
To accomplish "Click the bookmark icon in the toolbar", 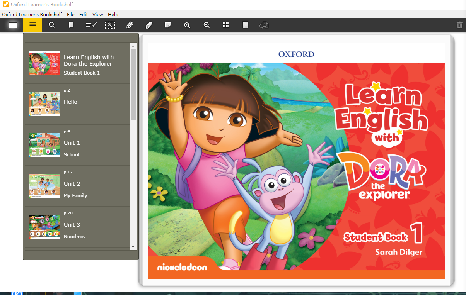I will click(x=71, y=25).
